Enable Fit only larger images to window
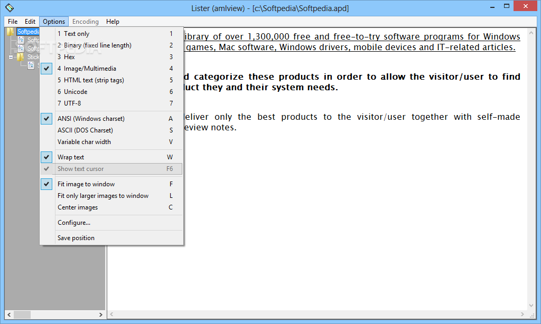The height and width of the screenshot is (324, 541). pyautogui.click(x=111, y=196)
